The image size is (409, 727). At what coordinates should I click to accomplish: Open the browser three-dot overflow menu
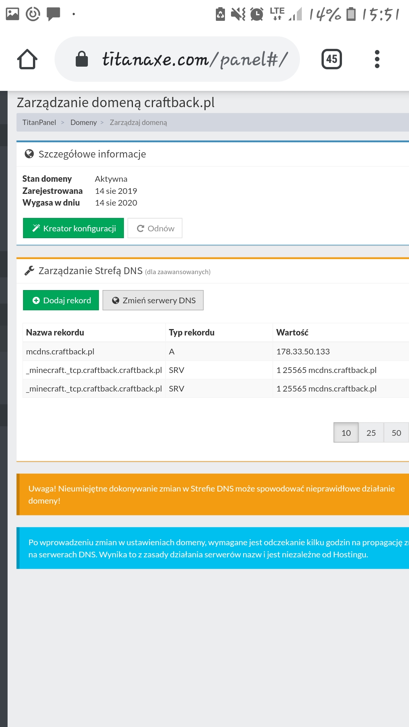376,59
